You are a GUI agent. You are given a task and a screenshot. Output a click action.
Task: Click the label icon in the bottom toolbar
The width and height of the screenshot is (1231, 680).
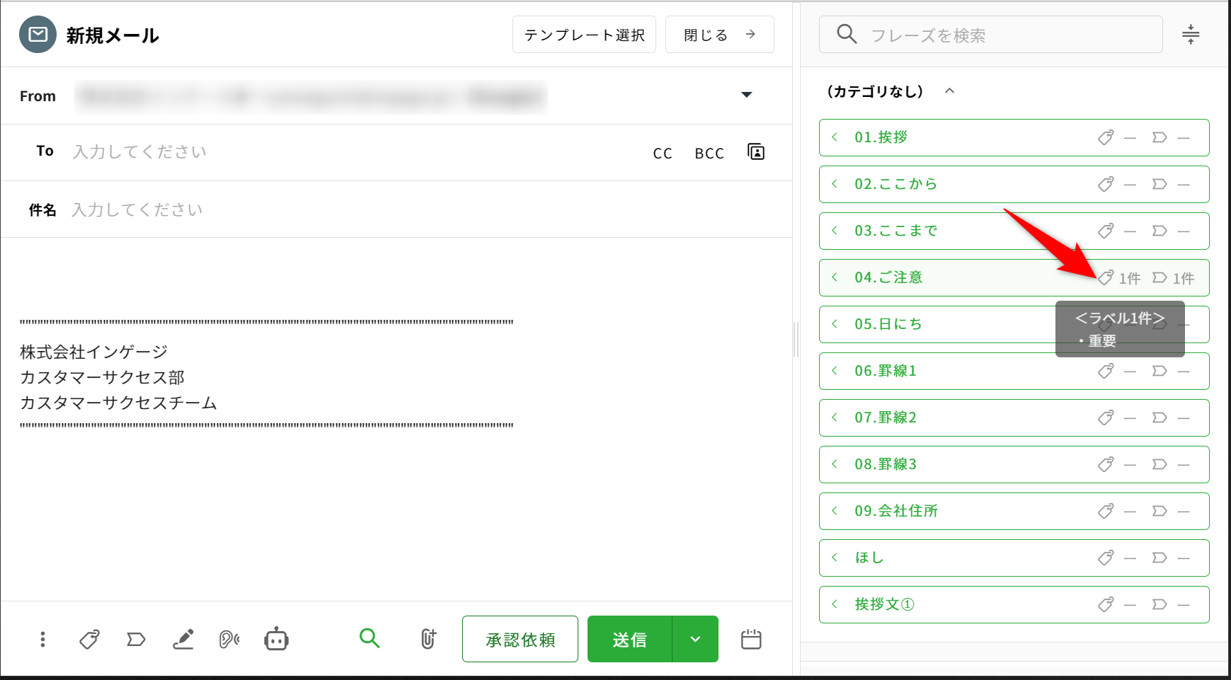[136, 640]
